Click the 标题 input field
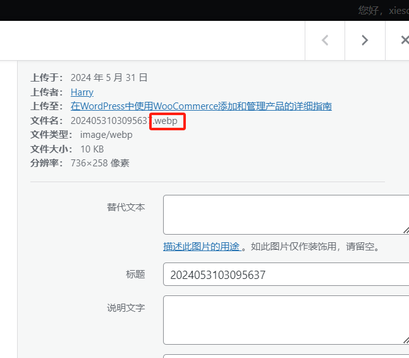The height and width of the screenshot is (358, 409). coord(286,275)
